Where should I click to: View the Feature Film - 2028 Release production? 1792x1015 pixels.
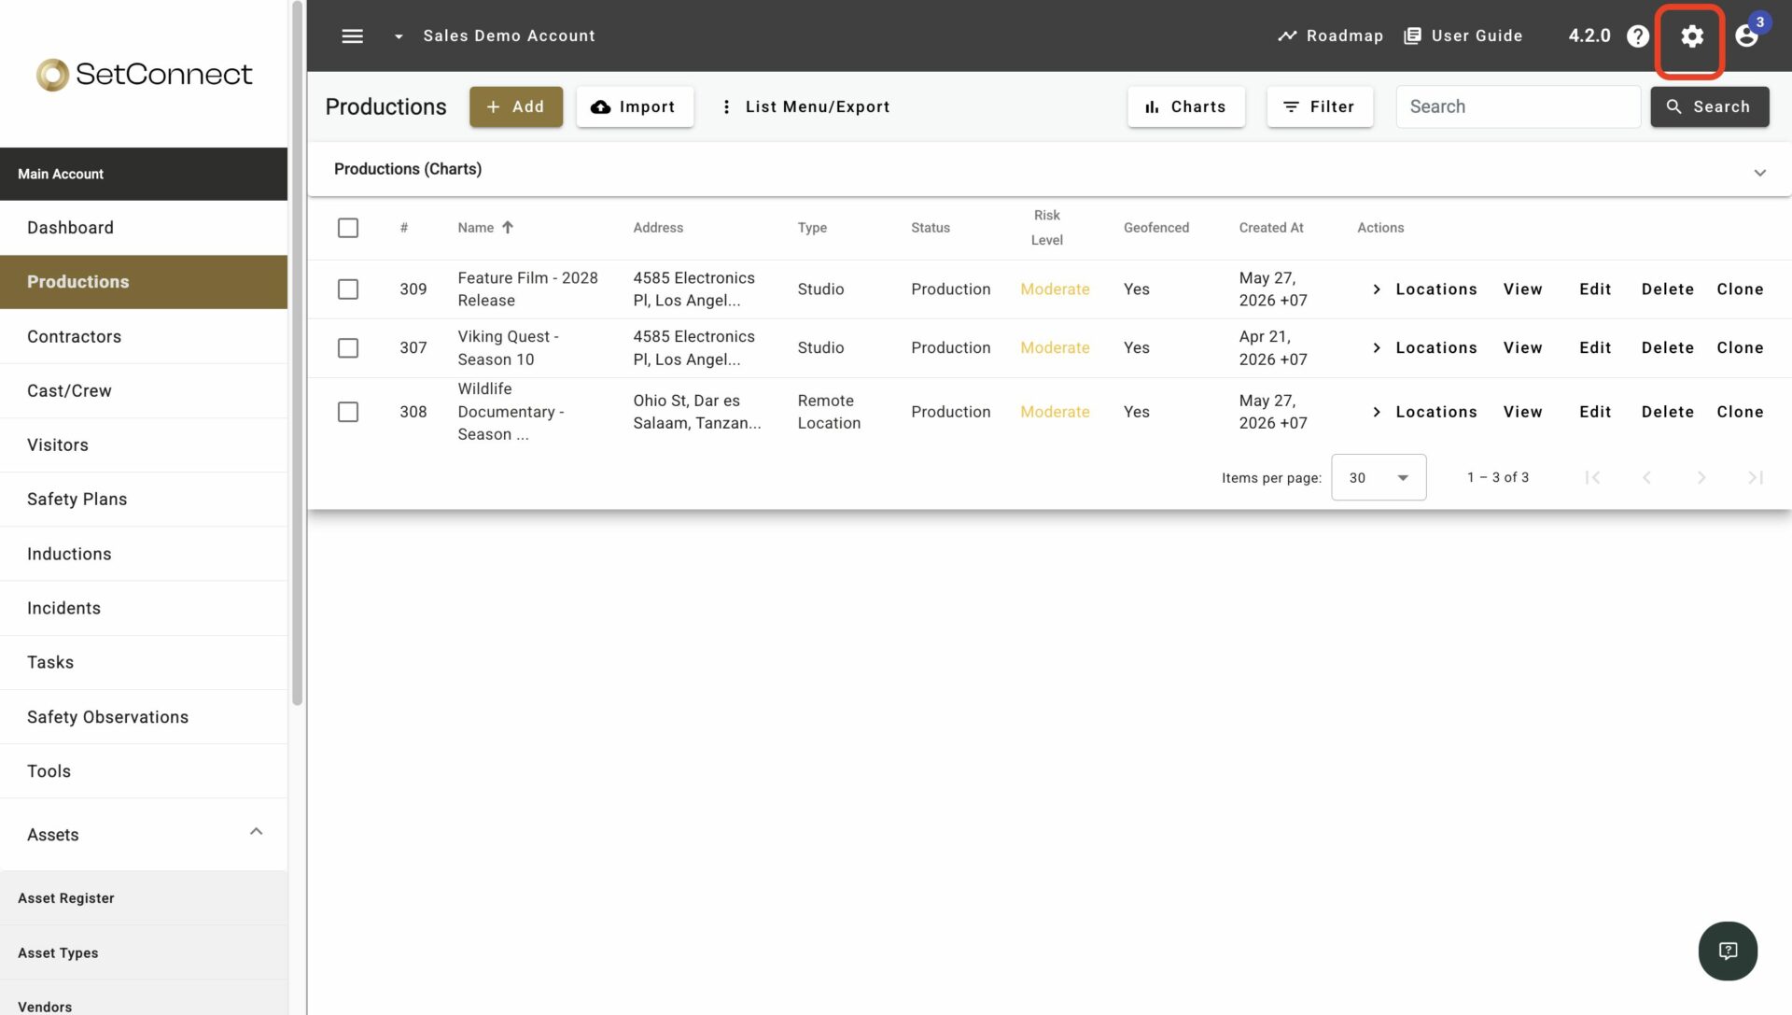1522,289
